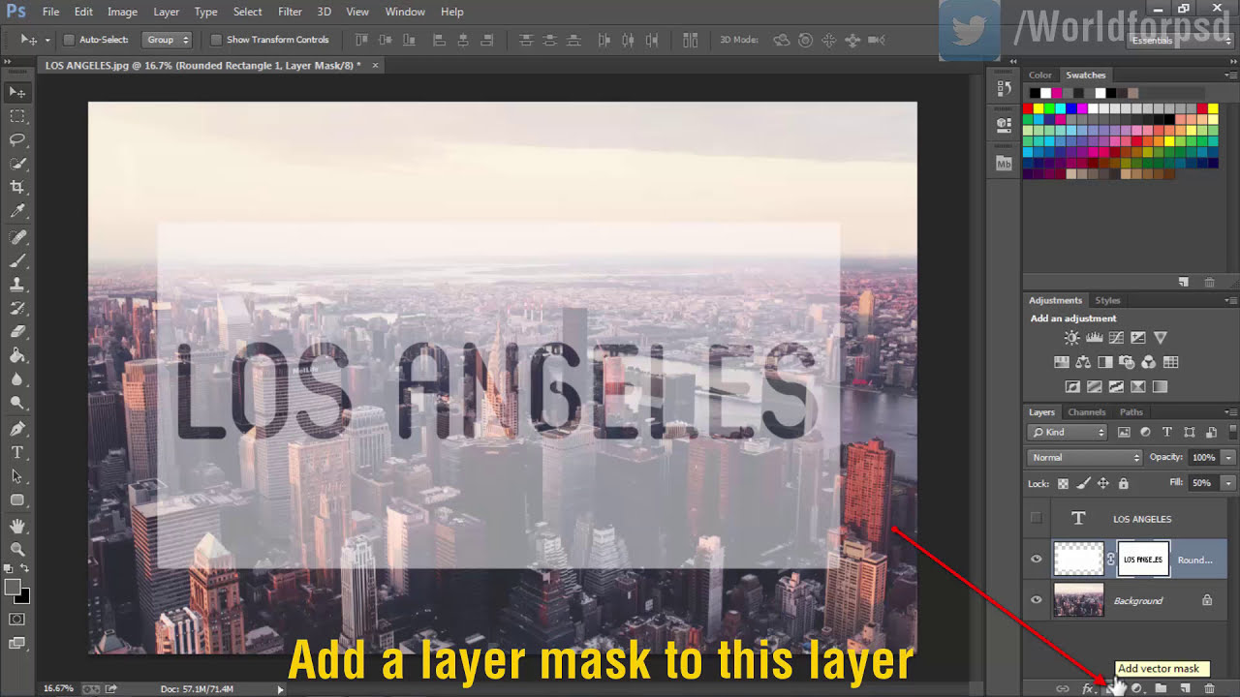Screen dimensions: 1240x697
Task: Select the Brush tool
Action: [17, 261]
